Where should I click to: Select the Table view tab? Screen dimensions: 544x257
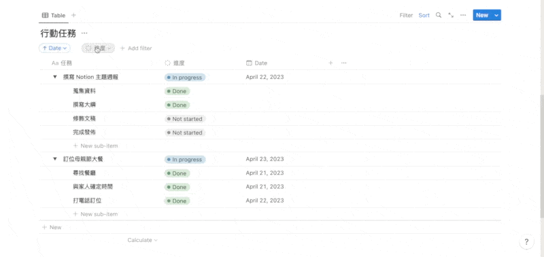[54, 15]
